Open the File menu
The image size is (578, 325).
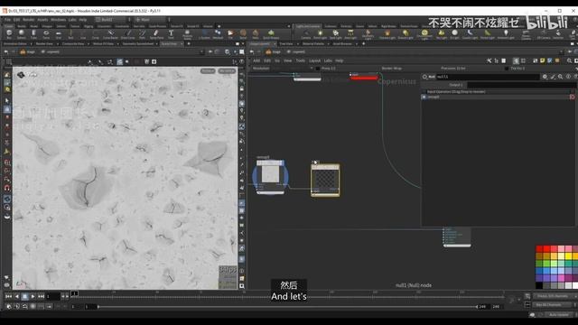[x=7, y=20]
